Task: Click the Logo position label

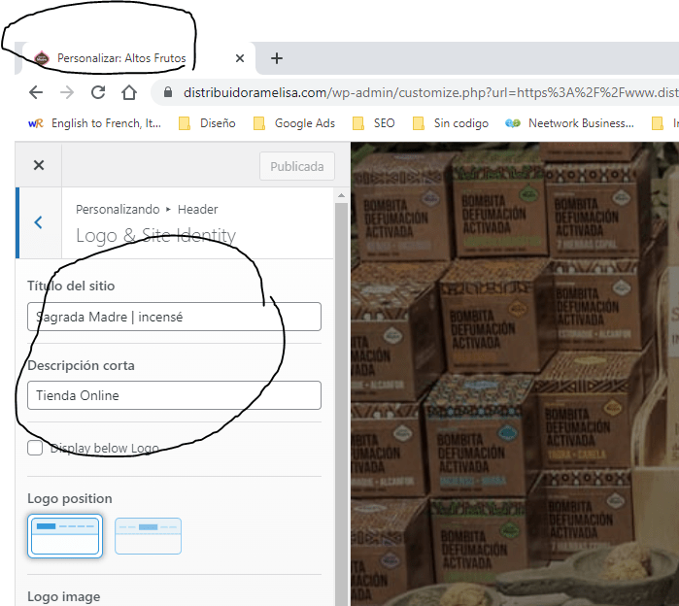Action: (70, 498)
